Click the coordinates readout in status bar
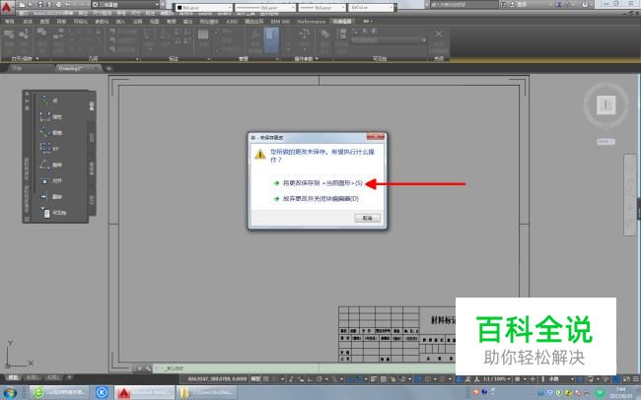641x400 pixels. [x=218, y=379]
